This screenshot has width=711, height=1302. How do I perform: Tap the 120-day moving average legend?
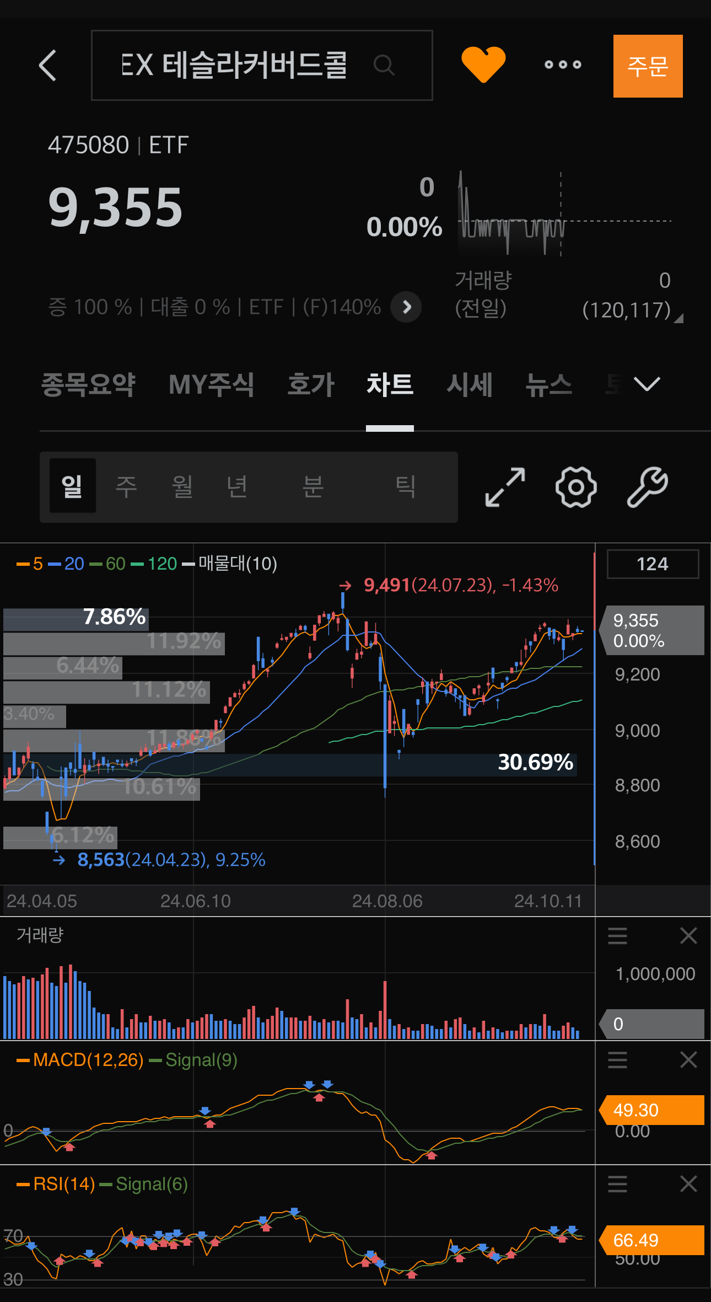(154, 564)
